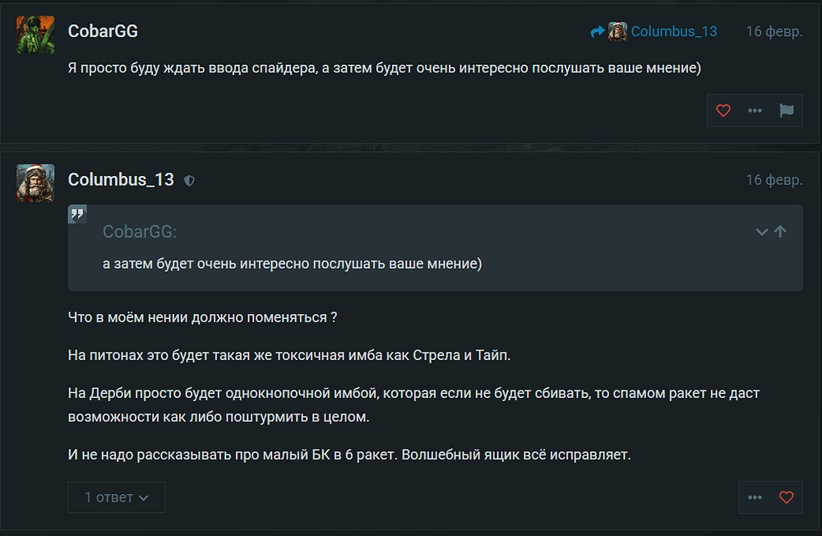The image size is (822, 536).
Task: Click reply-to arrow icon in CobarGG's post
Action: click(598, 32)
